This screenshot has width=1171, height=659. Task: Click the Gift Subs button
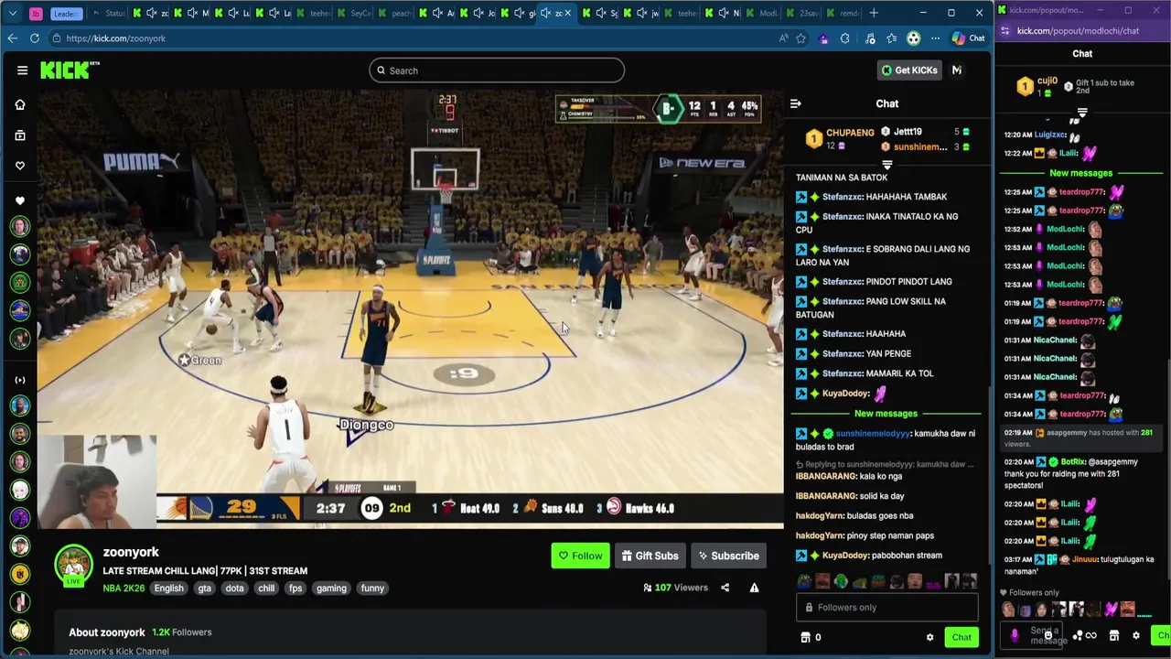650,556
